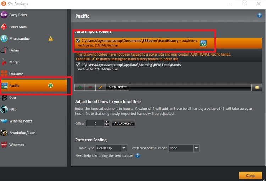Click the Winning Poker logo icon
266x181 pixels.
click(x=4, y=121)
